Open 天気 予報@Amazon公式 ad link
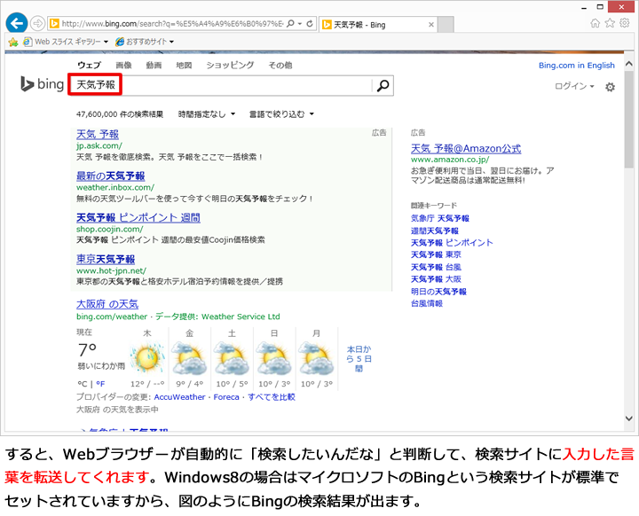Image resolution: width=639 pixels, height=516 pixels. pos(466,148)
